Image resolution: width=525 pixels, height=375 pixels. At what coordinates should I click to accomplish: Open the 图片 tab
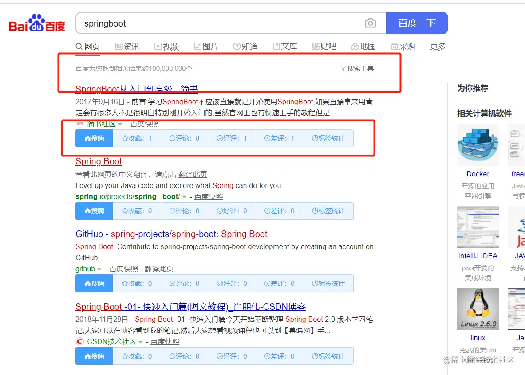[206, 47]
